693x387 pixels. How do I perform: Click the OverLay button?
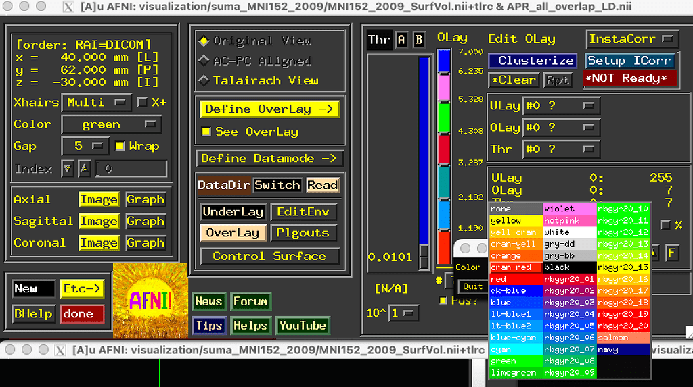coord(233,233)
